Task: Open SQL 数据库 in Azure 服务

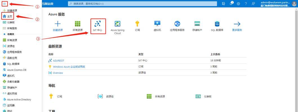Action: click(217, 26)
